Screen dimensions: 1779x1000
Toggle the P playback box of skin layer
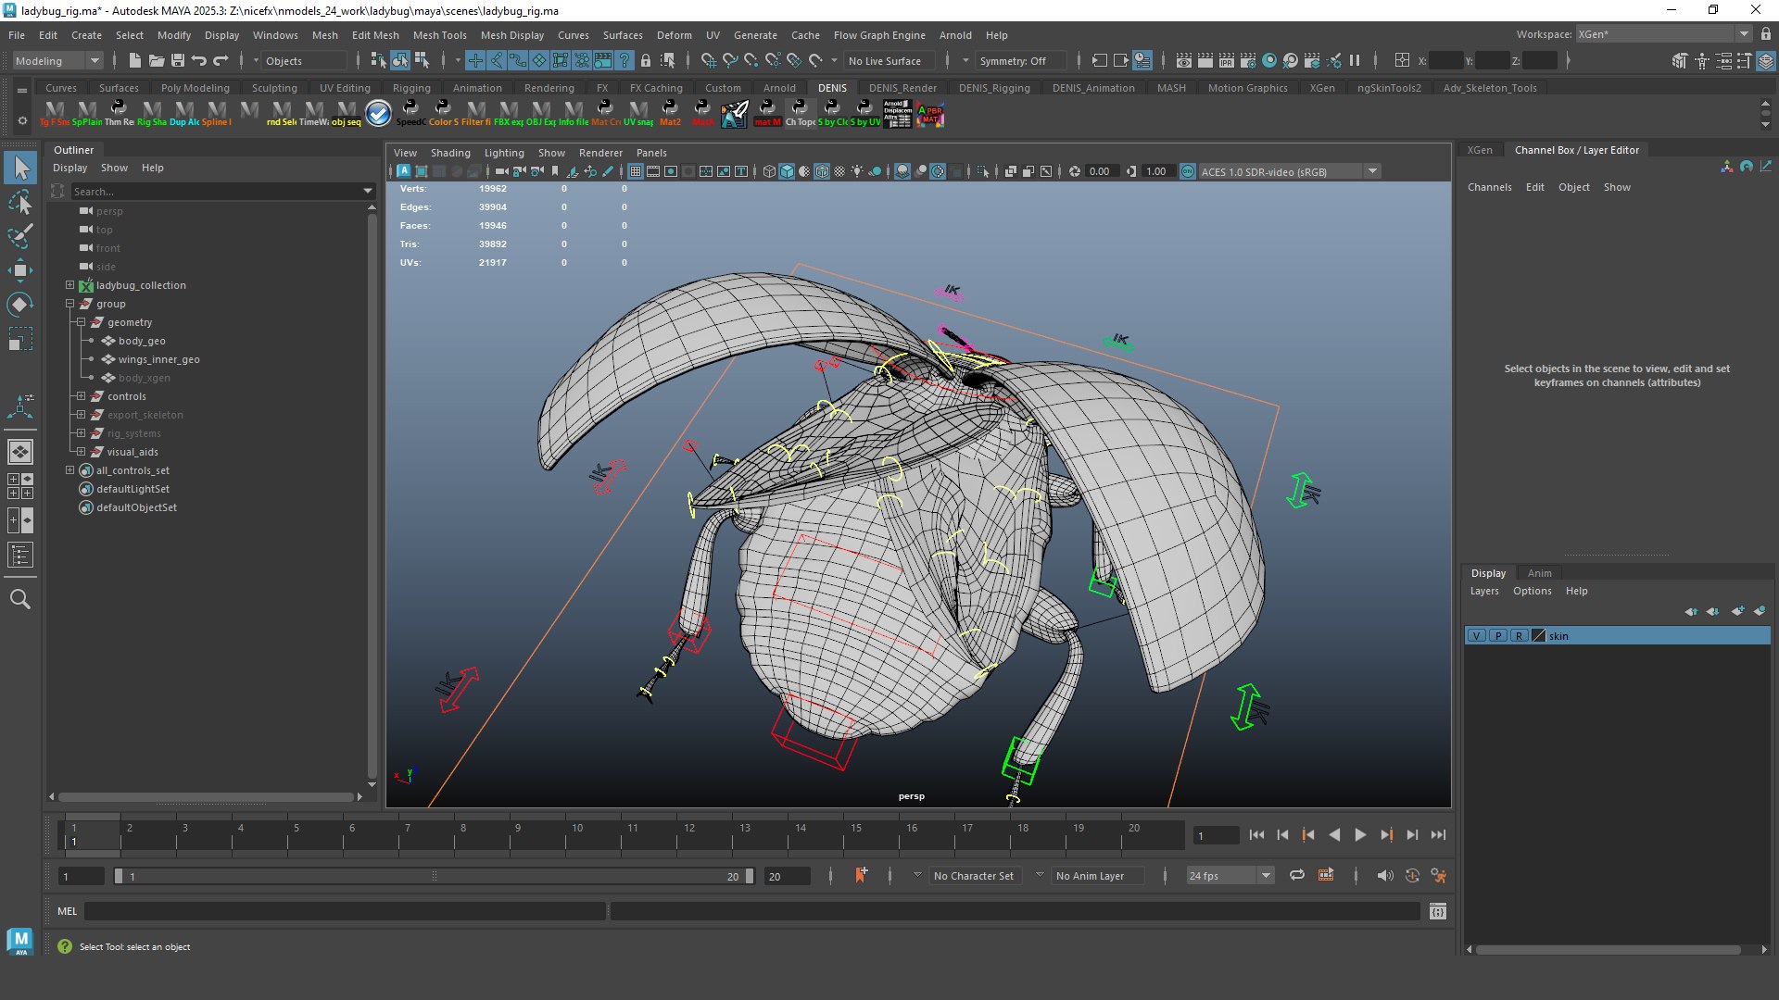(1498, 636)
